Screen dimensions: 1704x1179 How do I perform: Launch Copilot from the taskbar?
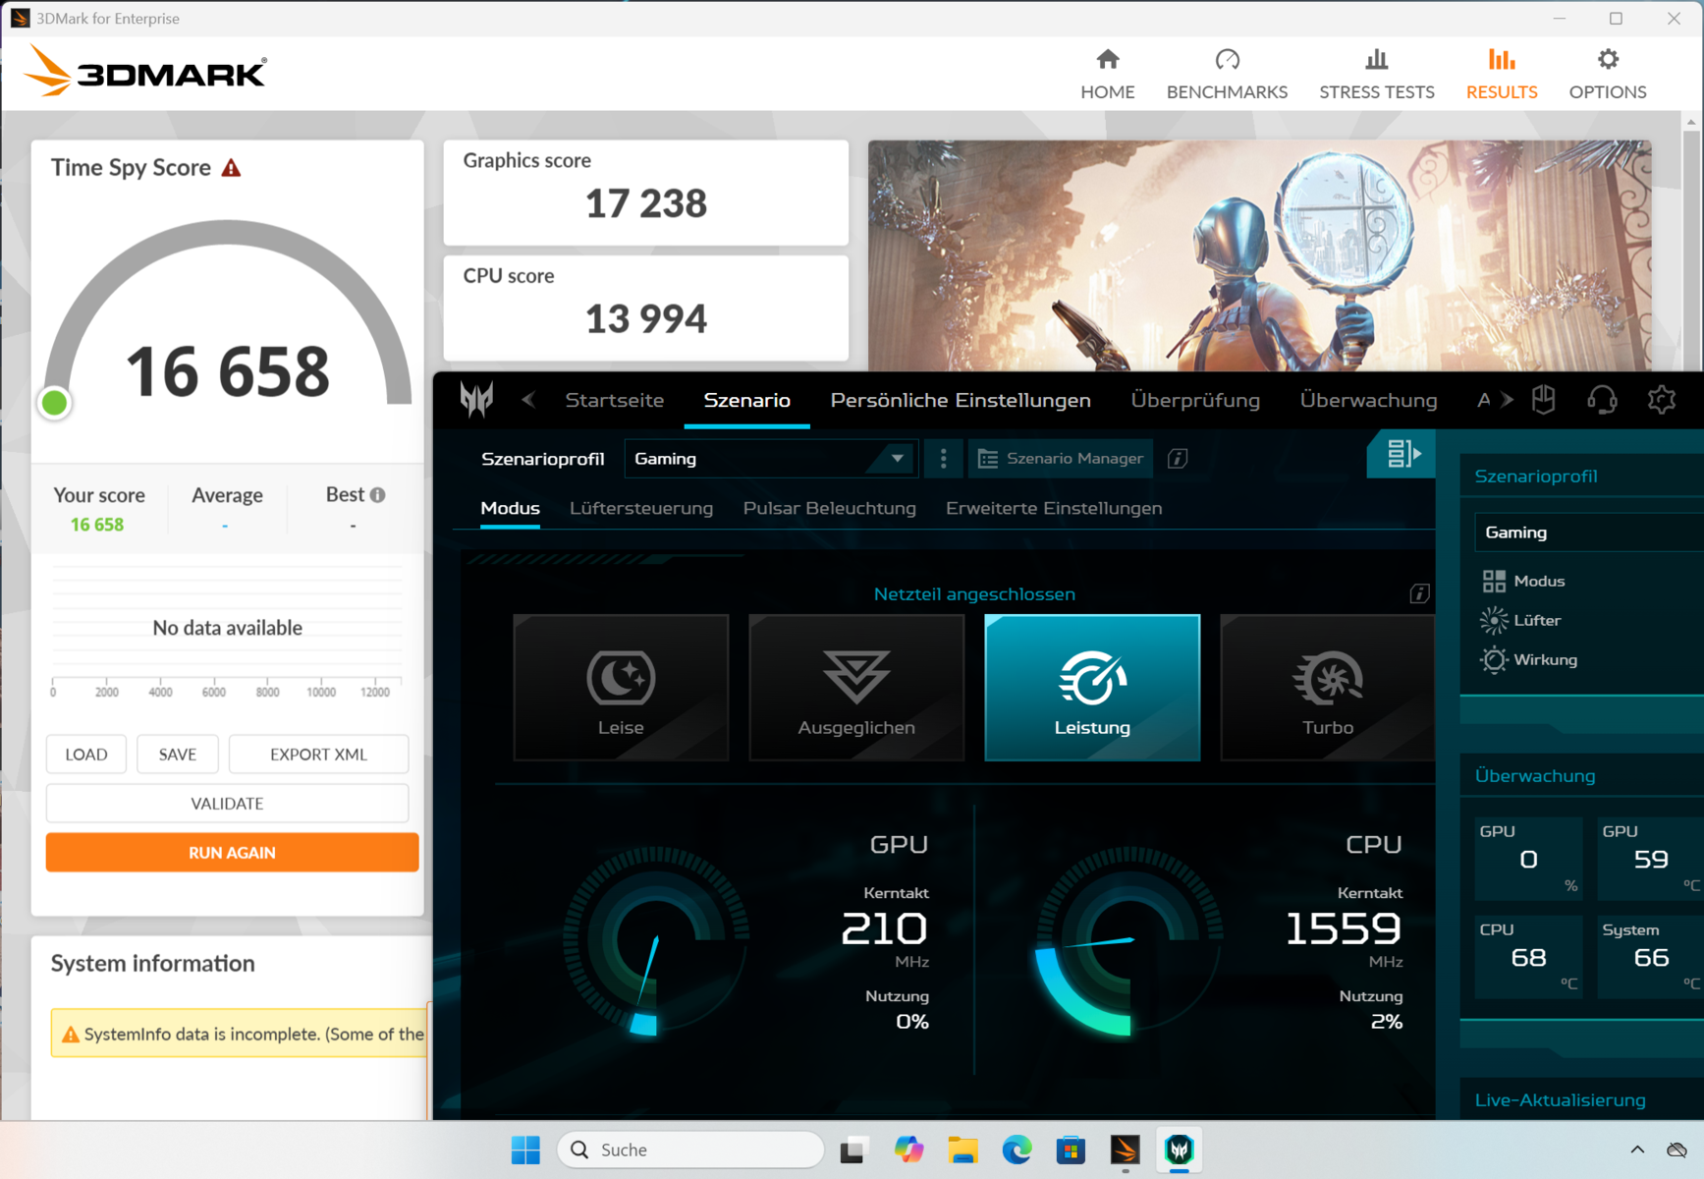coord(908,1150)
